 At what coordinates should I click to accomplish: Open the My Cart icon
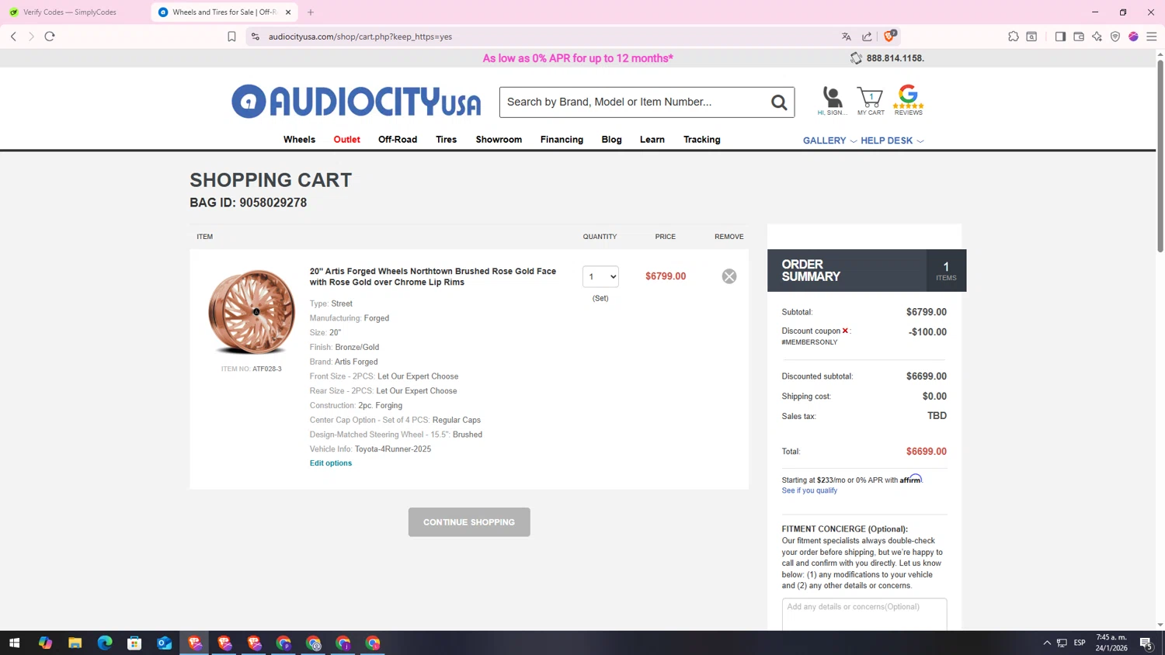click(x=871, y=101)
